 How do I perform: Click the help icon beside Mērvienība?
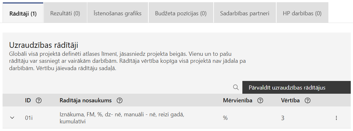click(260, 100)
